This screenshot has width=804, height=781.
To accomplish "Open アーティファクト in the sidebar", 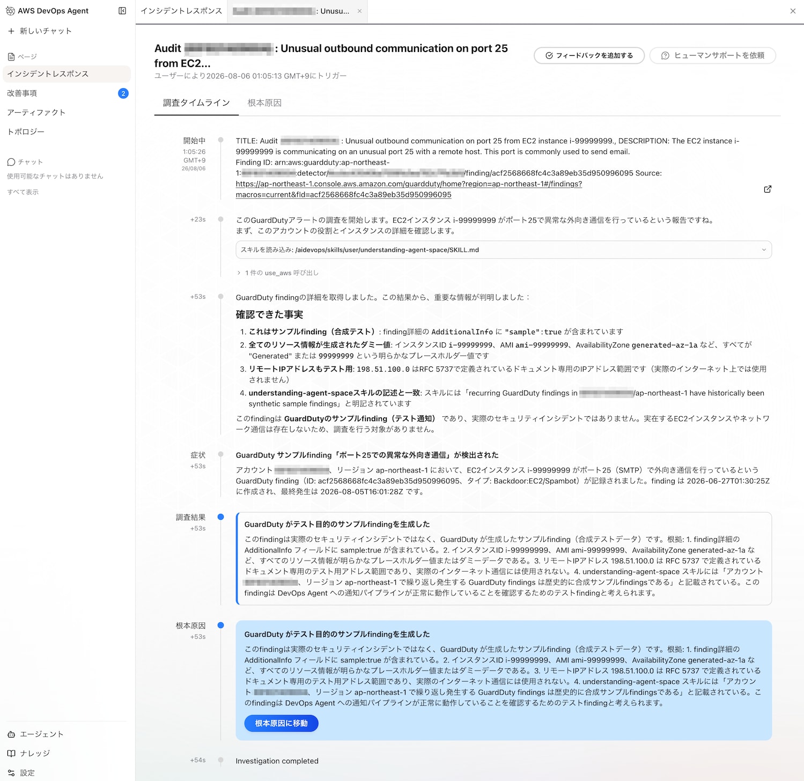I will point(36,112).
